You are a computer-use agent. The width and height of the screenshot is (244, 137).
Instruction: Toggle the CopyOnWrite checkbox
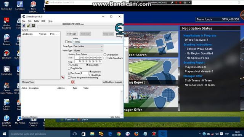pyautogui.click(x=69, y=68)
